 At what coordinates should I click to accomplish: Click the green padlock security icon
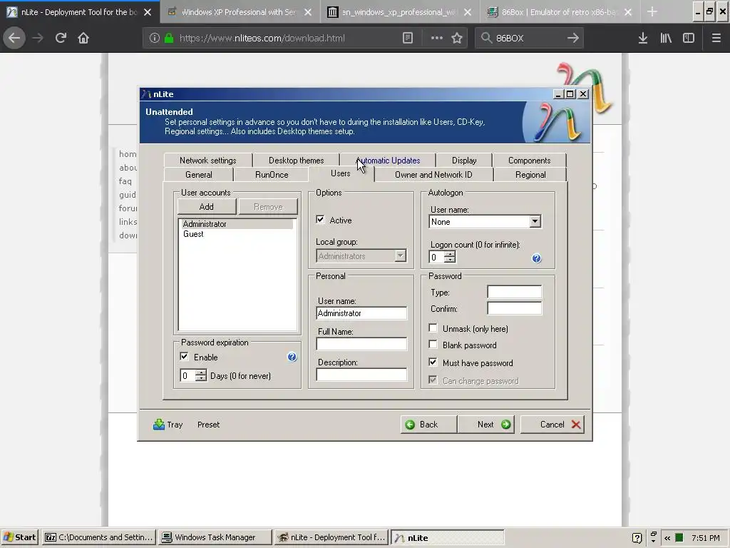pos(169,39)
